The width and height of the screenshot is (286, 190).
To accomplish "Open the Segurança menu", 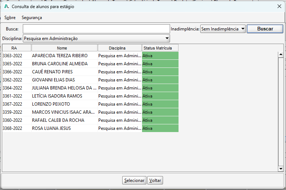I will click(x=32, y=18).
